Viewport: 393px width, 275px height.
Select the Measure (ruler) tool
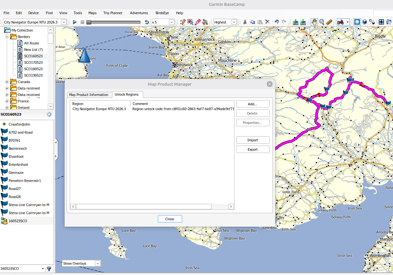point(329,22)
